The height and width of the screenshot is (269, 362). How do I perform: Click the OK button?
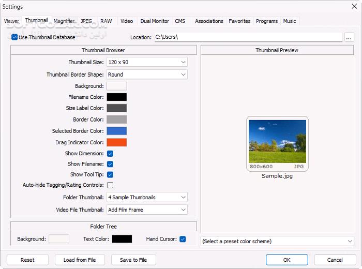coord(286,260)
